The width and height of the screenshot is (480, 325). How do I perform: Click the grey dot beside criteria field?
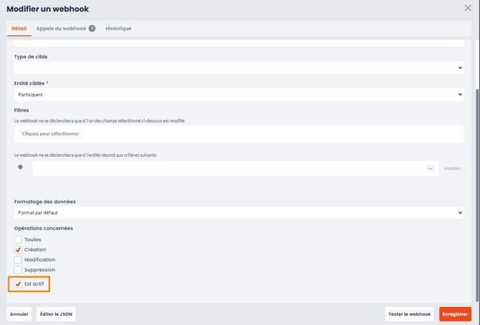[x=20, y=167]
